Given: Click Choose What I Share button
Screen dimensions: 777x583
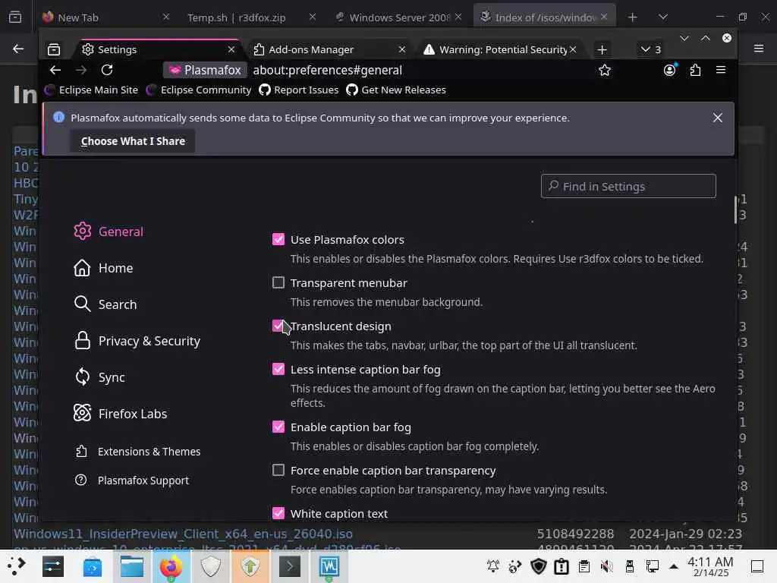Looking at the screenshot, I should [133, 141].
